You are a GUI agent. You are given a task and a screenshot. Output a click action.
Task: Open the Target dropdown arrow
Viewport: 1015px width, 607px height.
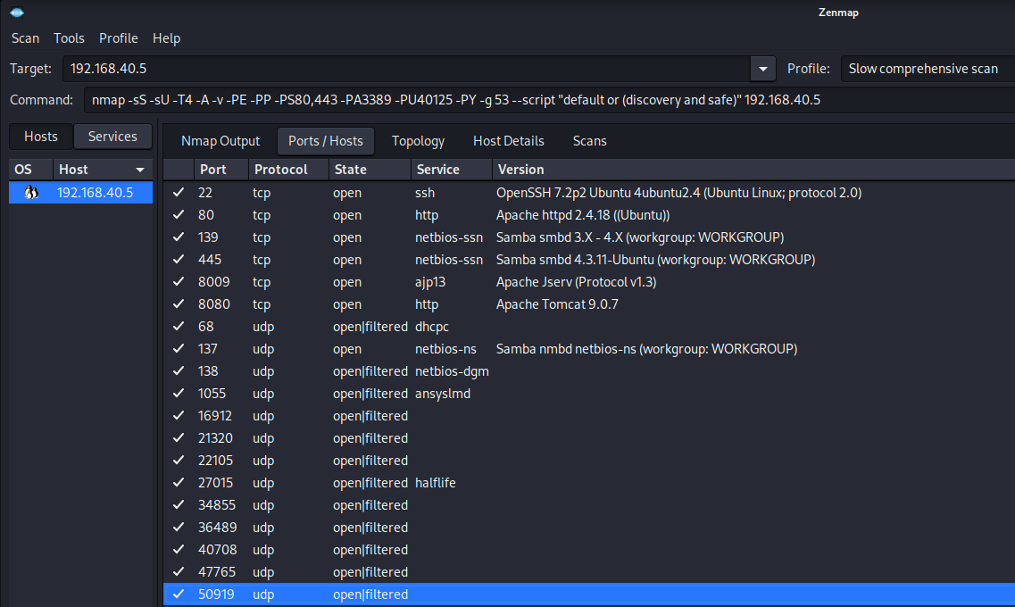pos(762,69)
